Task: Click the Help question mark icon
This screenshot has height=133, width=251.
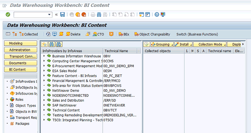Action: (157, 15)
